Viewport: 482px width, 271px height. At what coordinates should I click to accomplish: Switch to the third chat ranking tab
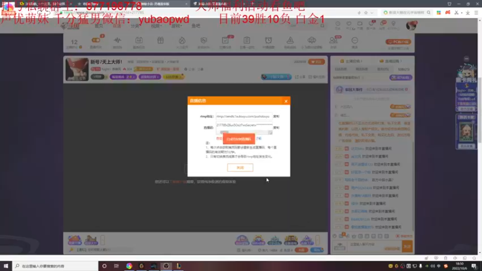[x=383, y=69]
